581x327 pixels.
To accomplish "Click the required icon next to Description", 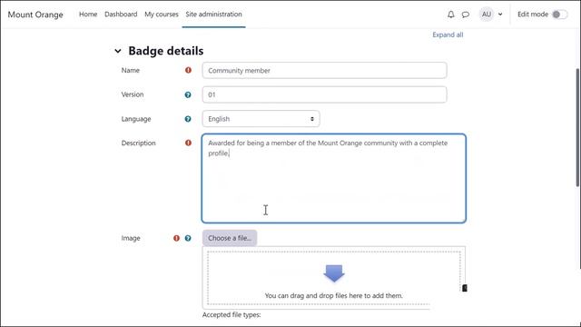I will [x=188, y=143].
